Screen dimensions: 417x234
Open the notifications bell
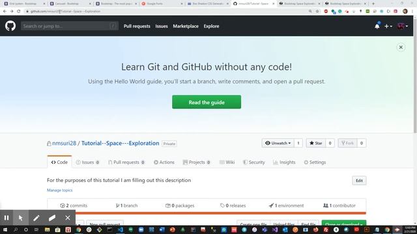pyautogui.click(x=377, y=26)
